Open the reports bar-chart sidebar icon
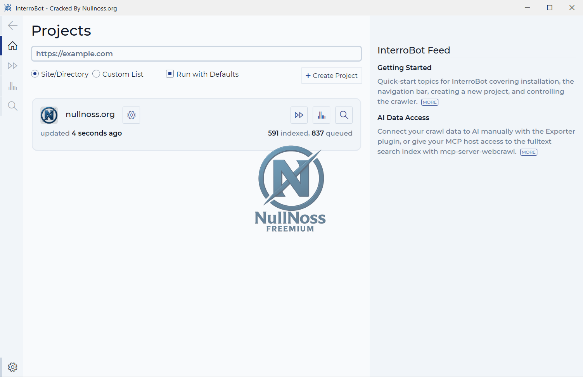The width and height of the screenshot is (583, 377). coord(12,86)
